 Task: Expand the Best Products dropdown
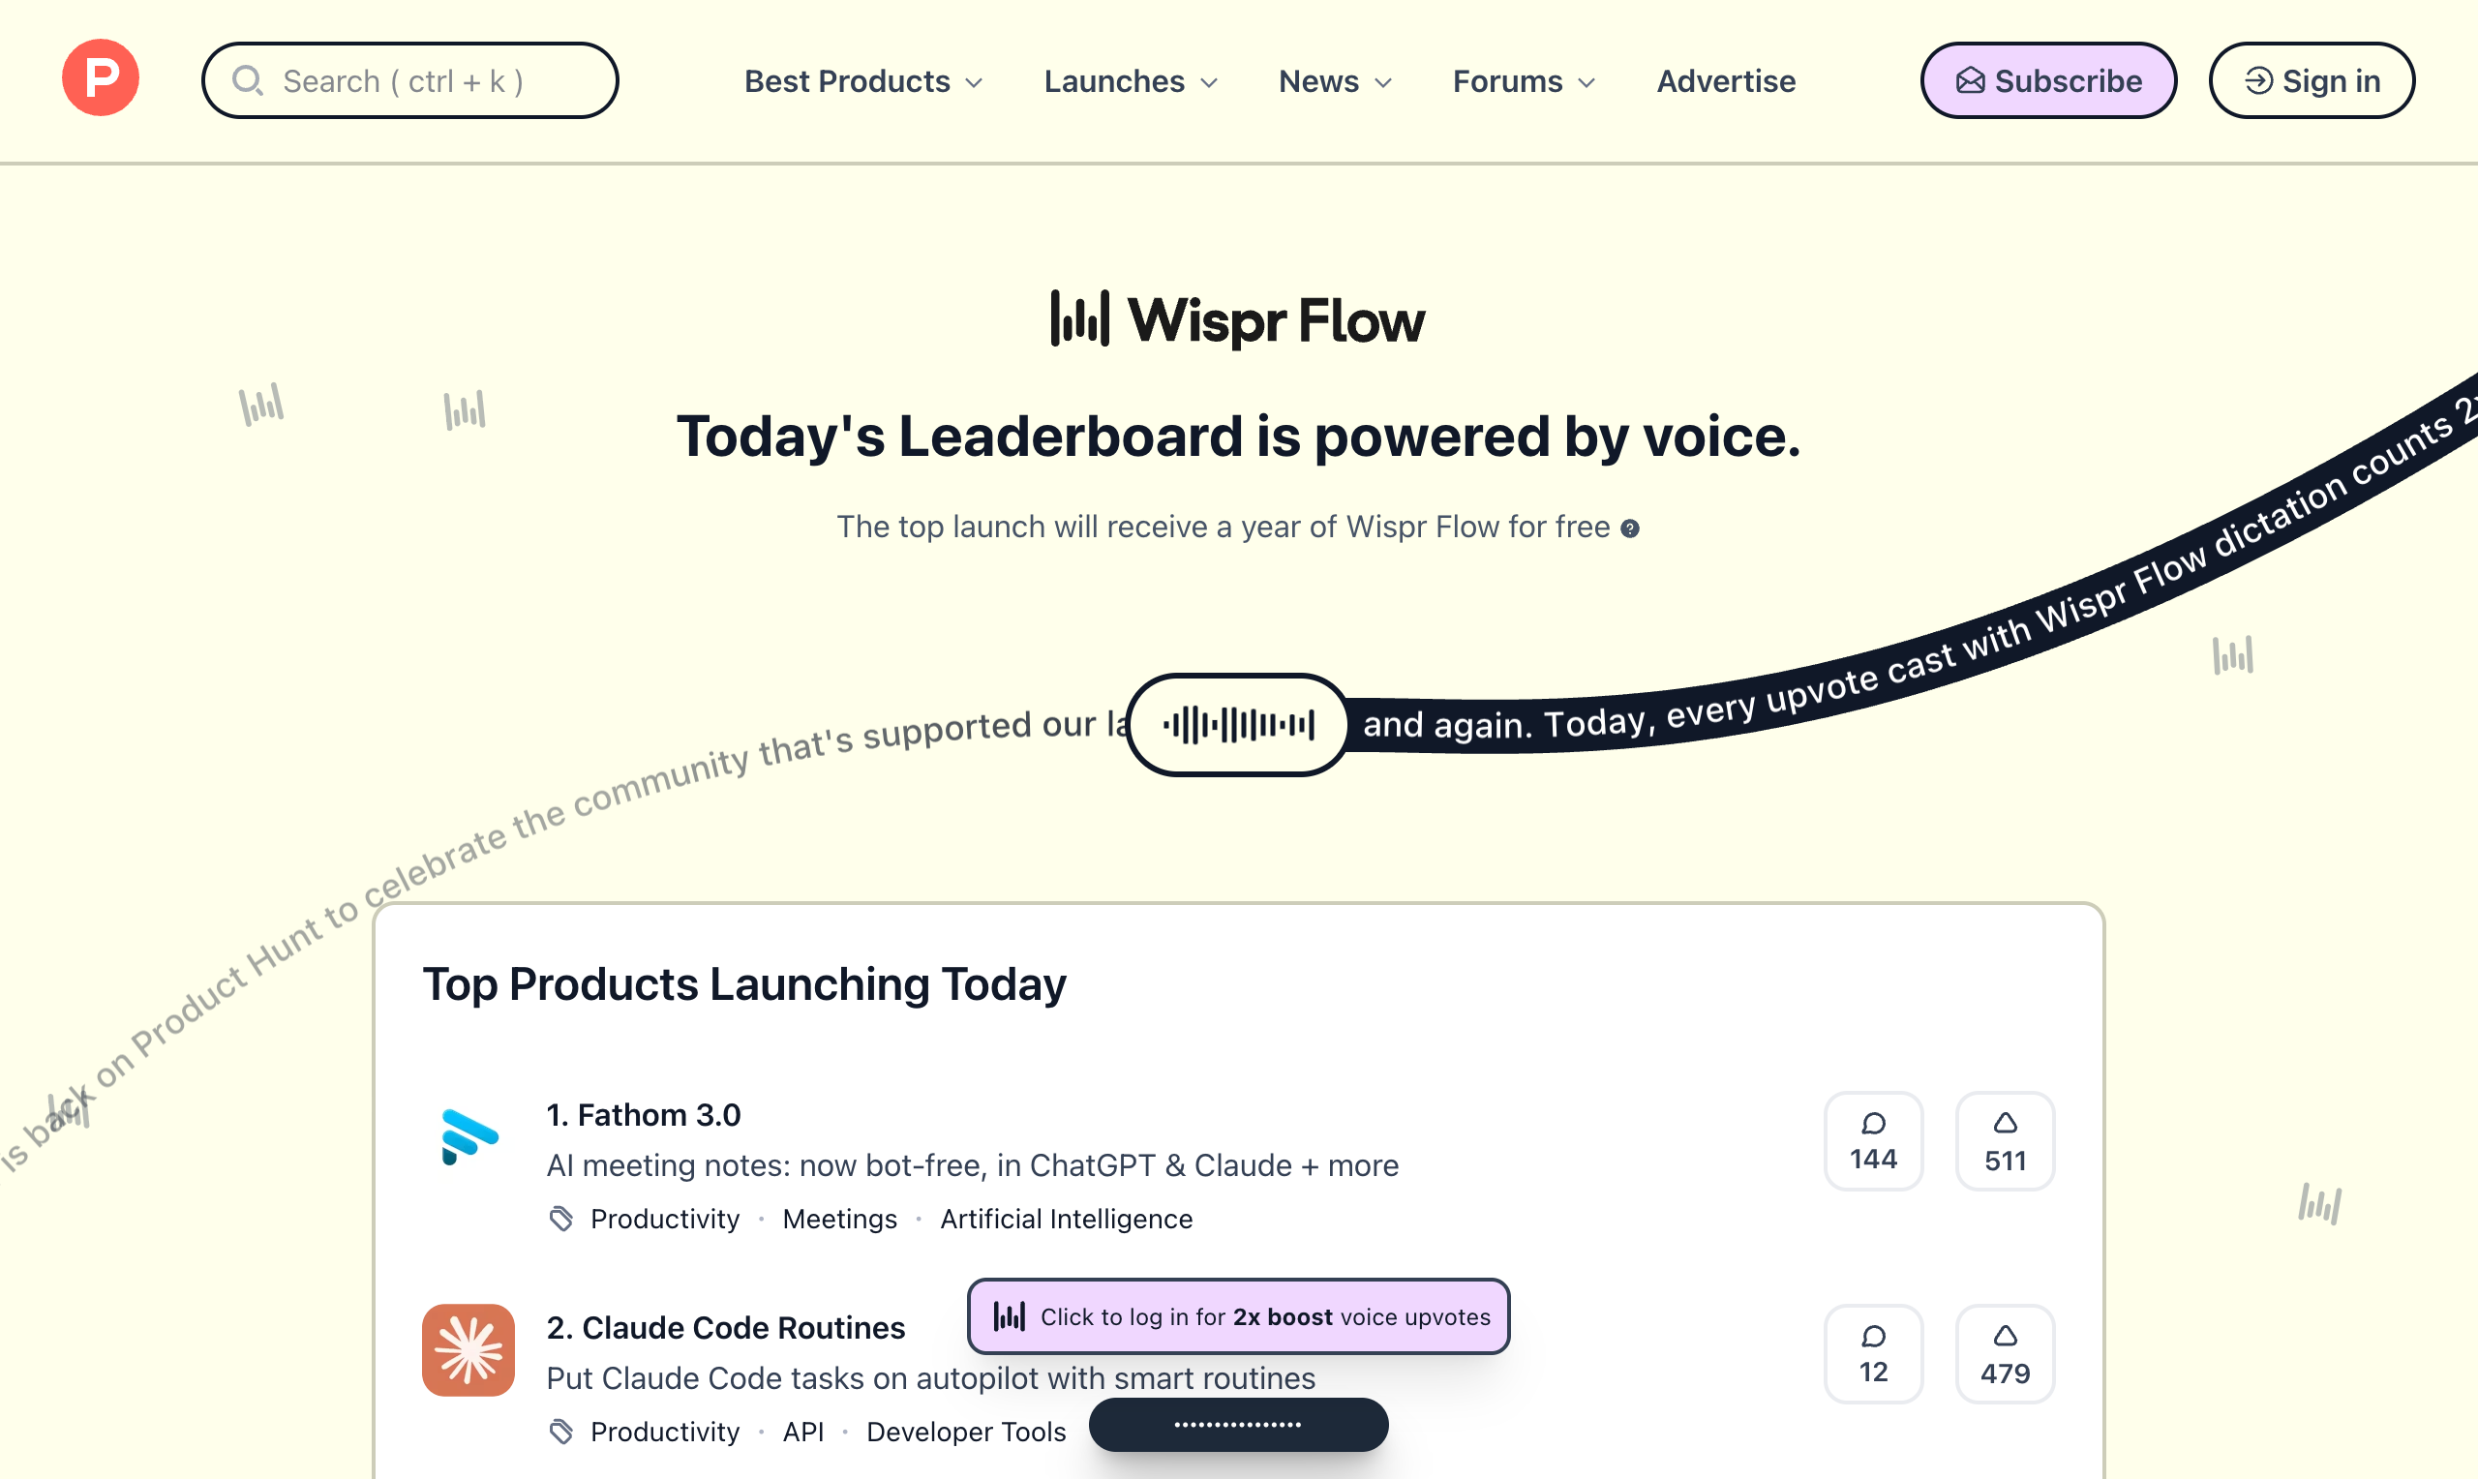click(862, 81)
